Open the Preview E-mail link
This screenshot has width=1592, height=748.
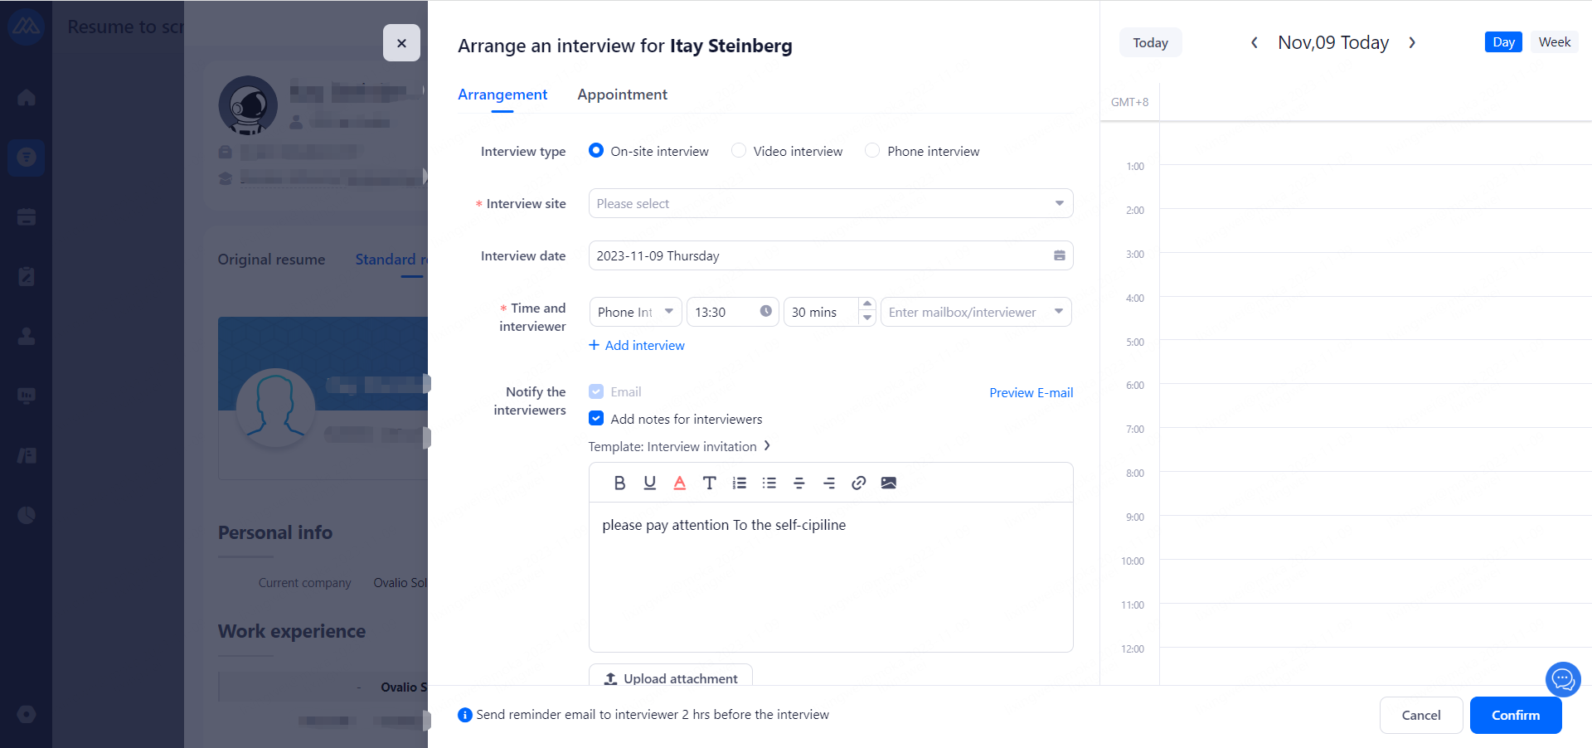[x=1031, y=392]
